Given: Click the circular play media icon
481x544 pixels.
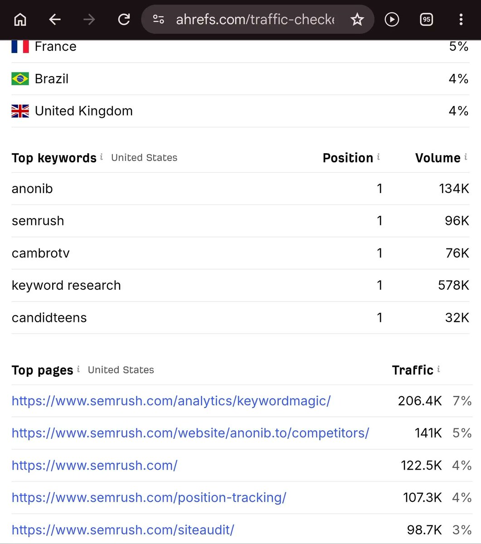Looking at the screenshot, I should pyautogui.click(x=392, y=19).
